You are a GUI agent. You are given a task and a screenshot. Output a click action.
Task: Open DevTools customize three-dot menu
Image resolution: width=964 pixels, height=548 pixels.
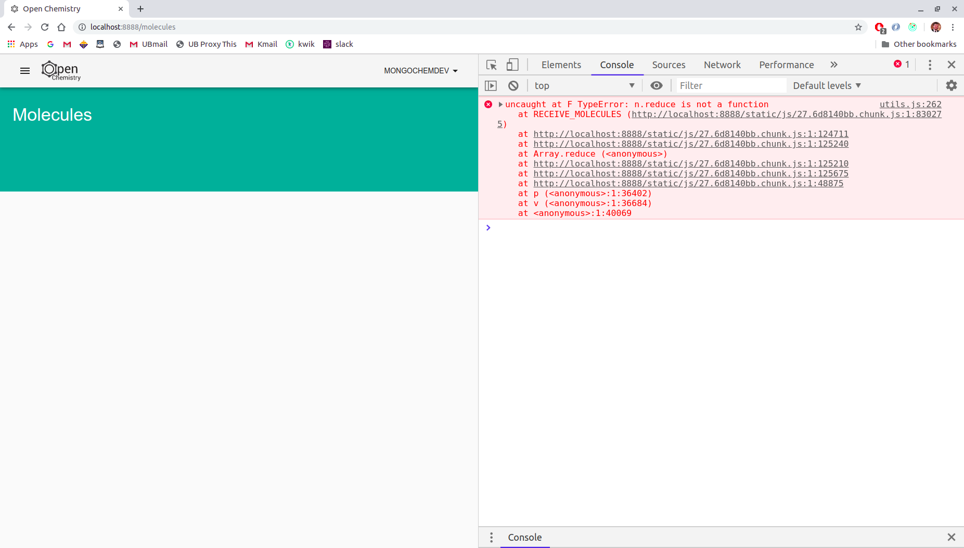(930, 65)
